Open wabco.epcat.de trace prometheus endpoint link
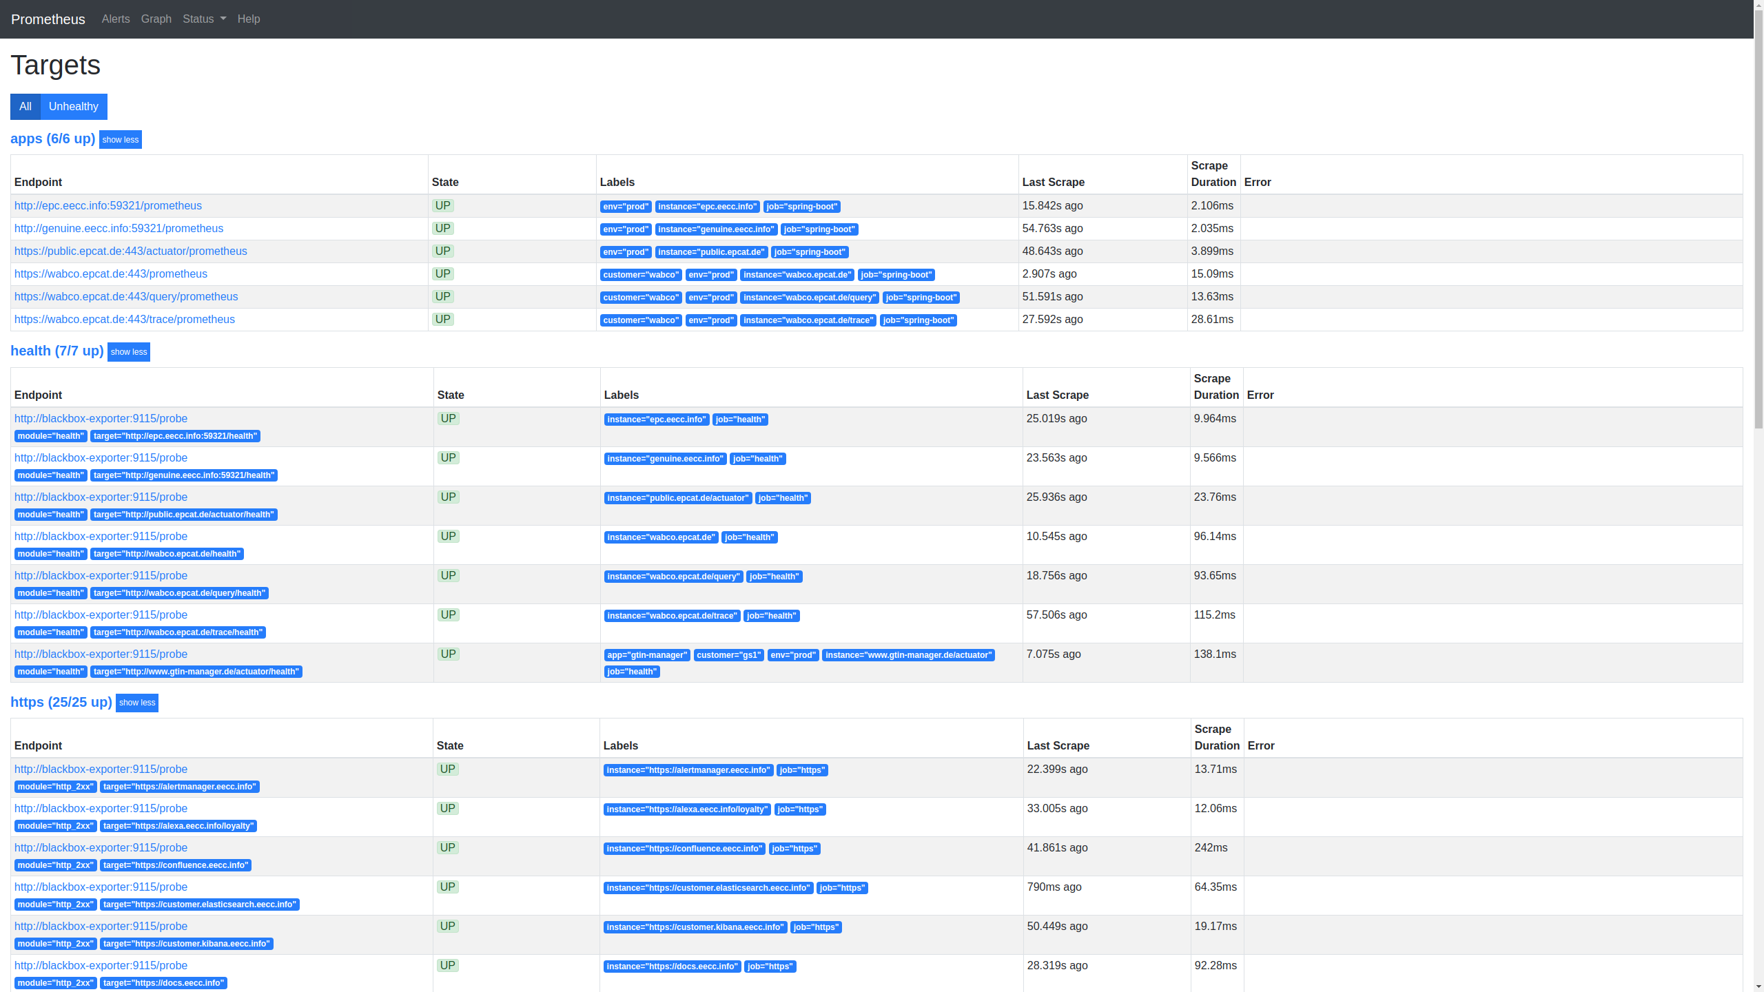Image resolution: width=1764 pixels, height=992 pixels. 124,320
